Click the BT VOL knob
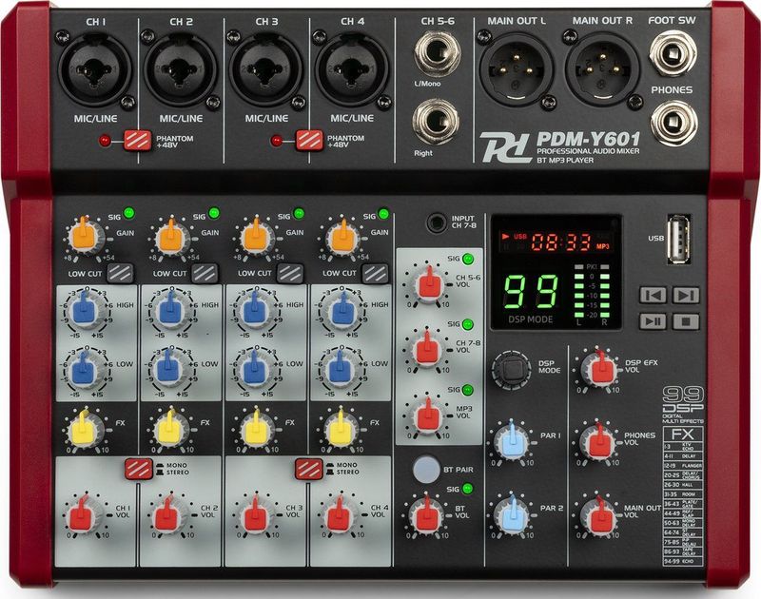This screenshot has height=599, width=761. 427,515
